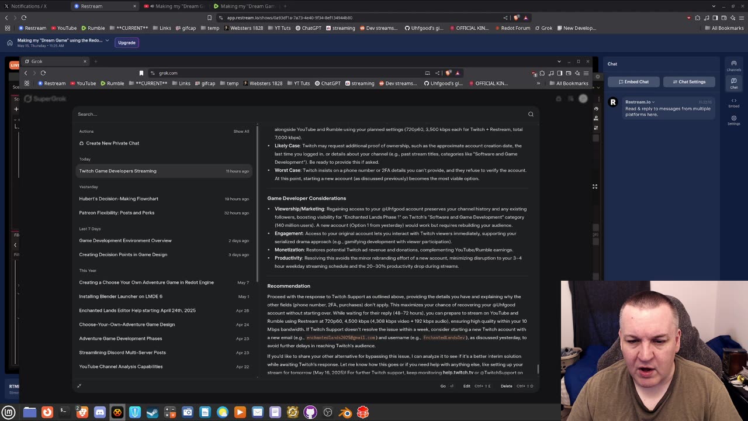Open new tab in Grok browser window
Image resolution: width=748 pixels, height=421 pixels.
[96, 61]
